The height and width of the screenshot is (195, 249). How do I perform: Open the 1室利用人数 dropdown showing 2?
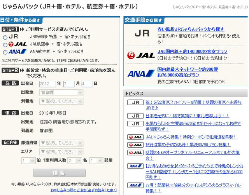[75, 161]
